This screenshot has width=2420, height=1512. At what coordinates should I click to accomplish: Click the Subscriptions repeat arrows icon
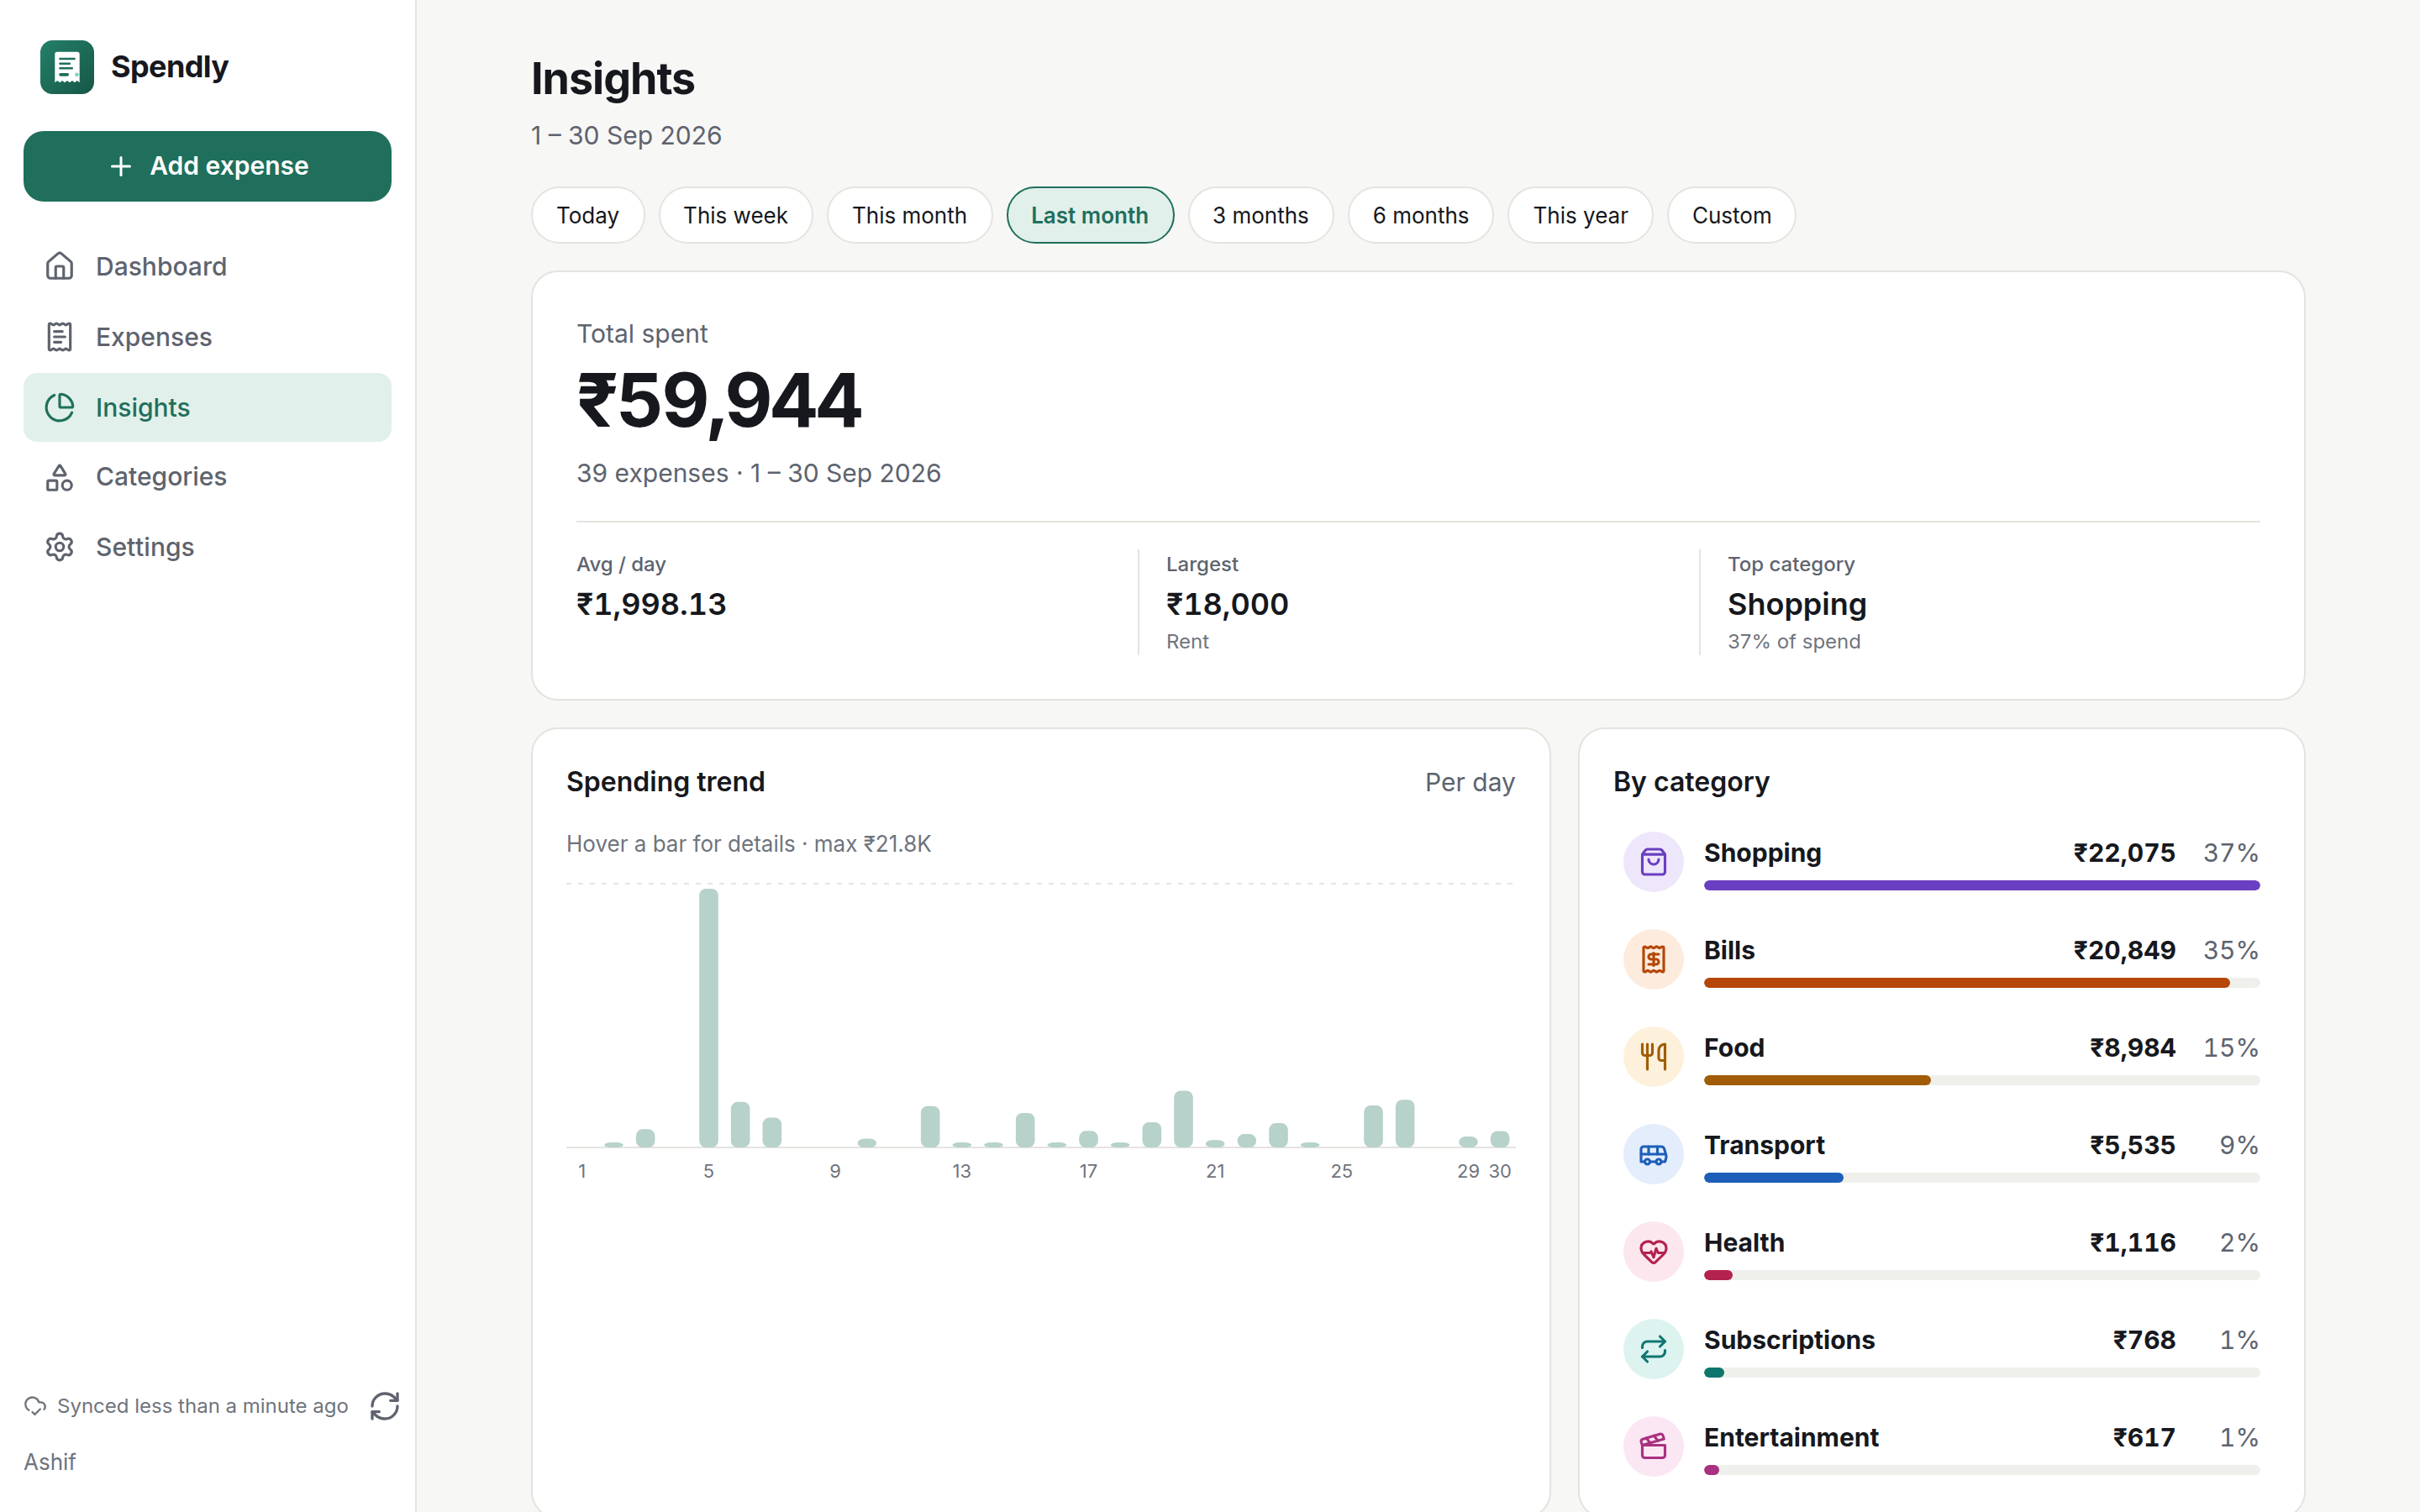click(1653, 1349)
